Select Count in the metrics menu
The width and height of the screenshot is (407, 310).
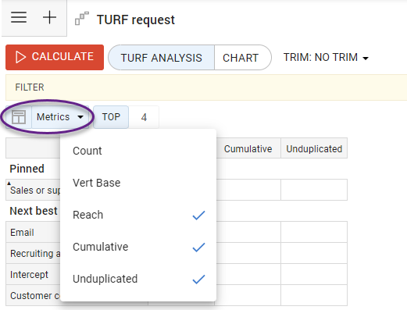138,151
